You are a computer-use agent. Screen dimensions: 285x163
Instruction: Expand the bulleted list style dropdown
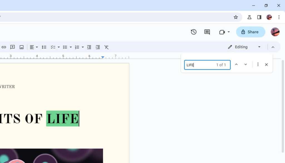point(70,47)
